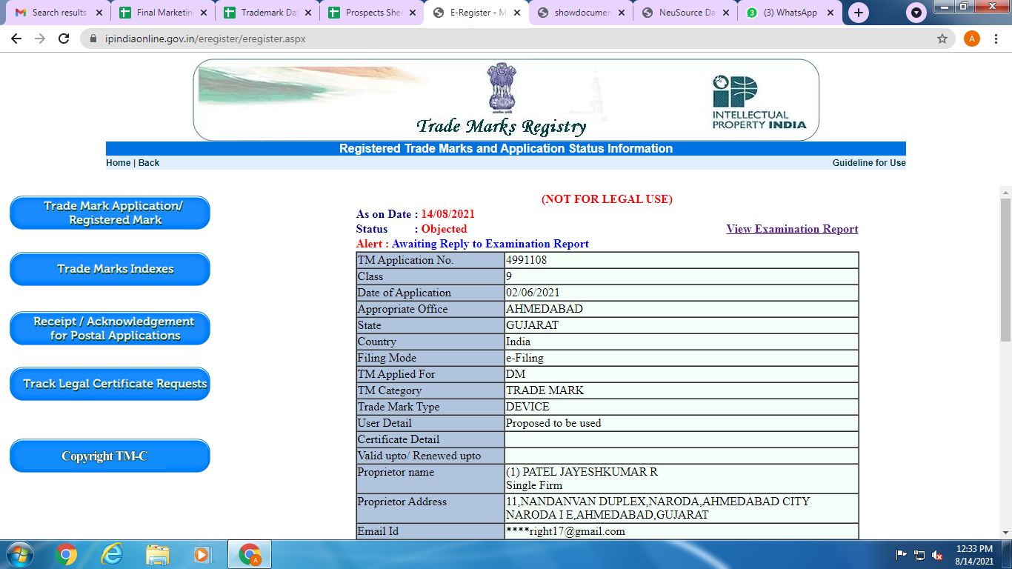
Task: Click the orange profile avatar icon
Action: (x=971, y=39)
